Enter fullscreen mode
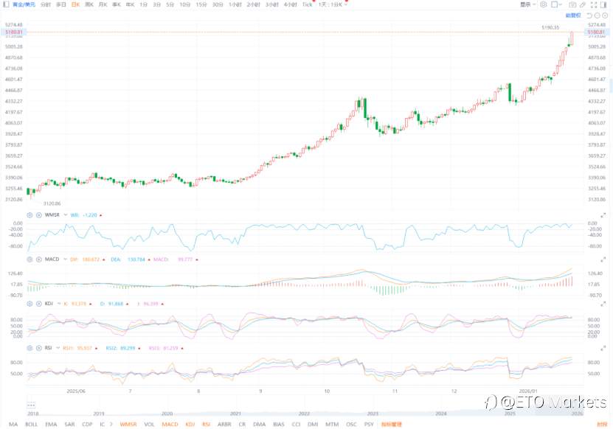 [594, 4]
